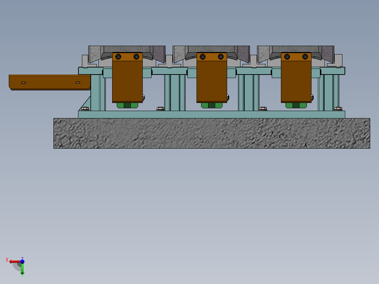Click the blue Z axis ball on triad
Screen dimensions: 379x284
[22, 261]
